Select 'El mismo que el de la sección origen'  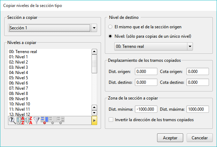(x=110, y=27)
